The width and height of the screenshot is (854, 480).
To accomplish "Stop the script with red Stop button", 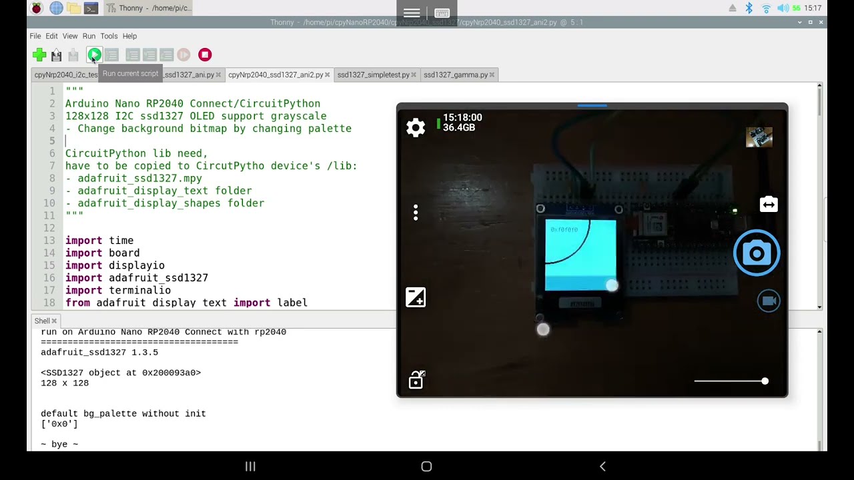I will (205, 55).
